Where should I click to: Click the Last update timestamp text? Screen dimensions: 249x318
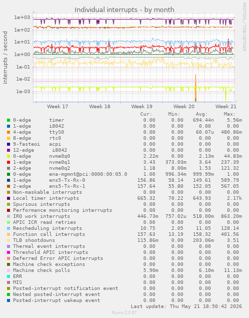click(186, 306)
